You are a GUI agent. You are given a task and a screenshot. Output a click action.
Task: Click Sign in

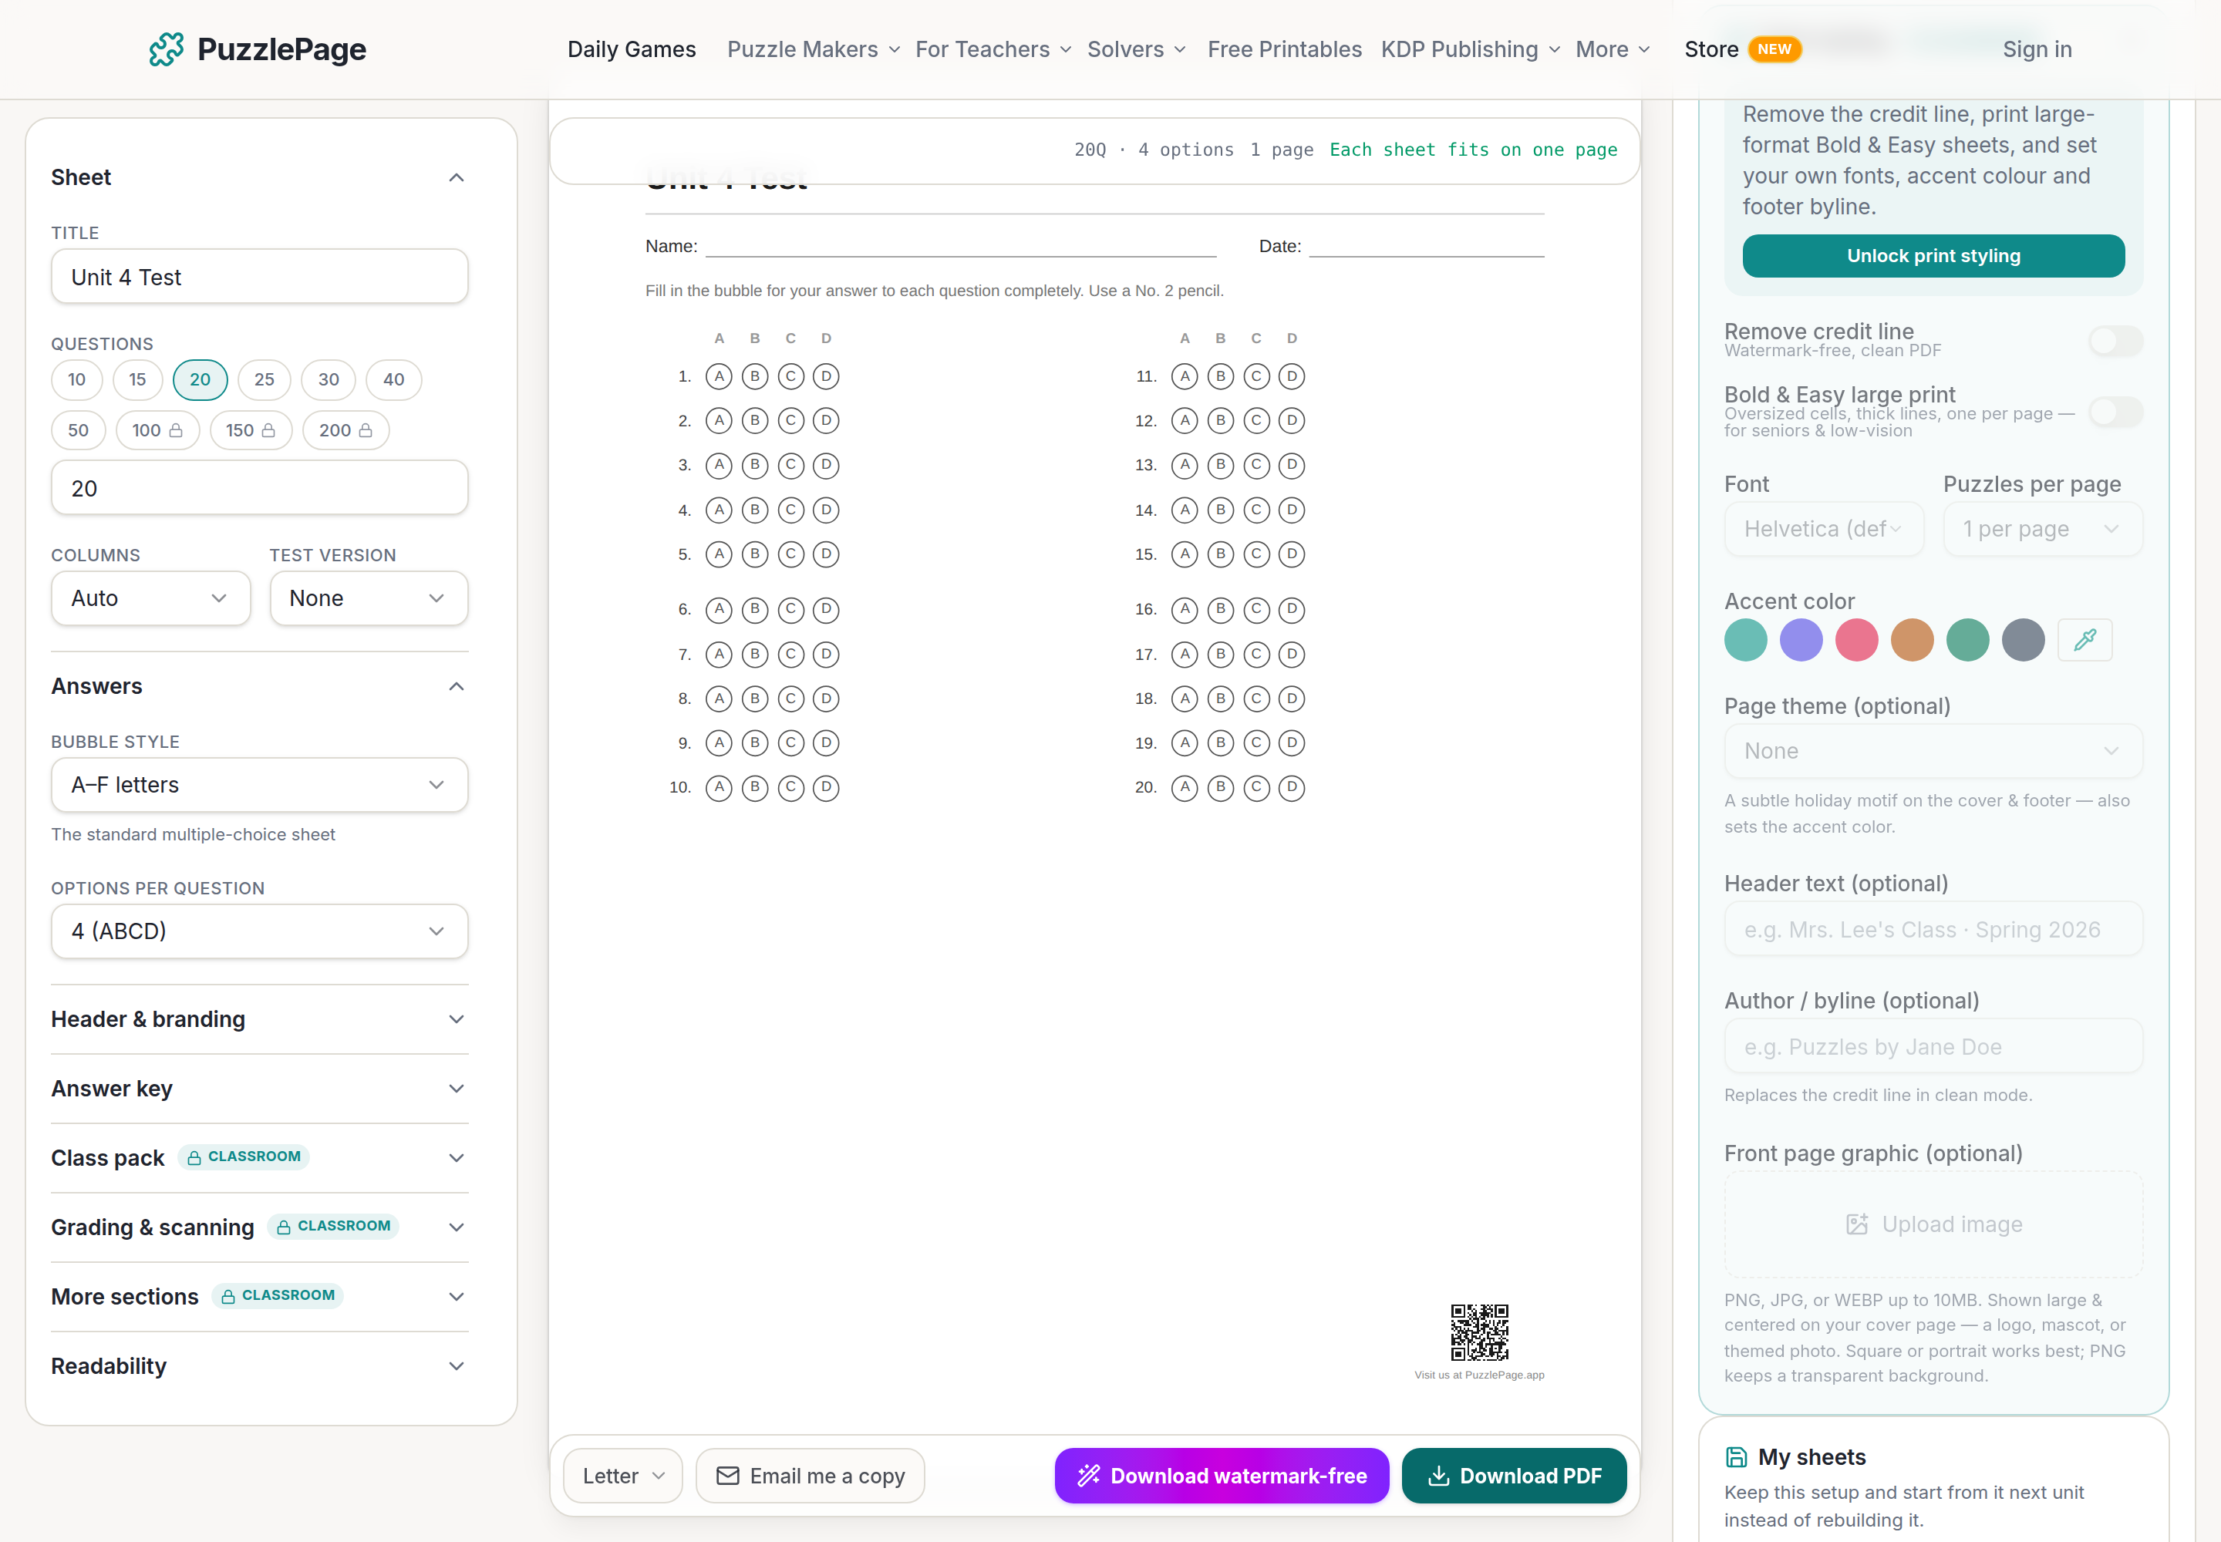coord(2037,49)
